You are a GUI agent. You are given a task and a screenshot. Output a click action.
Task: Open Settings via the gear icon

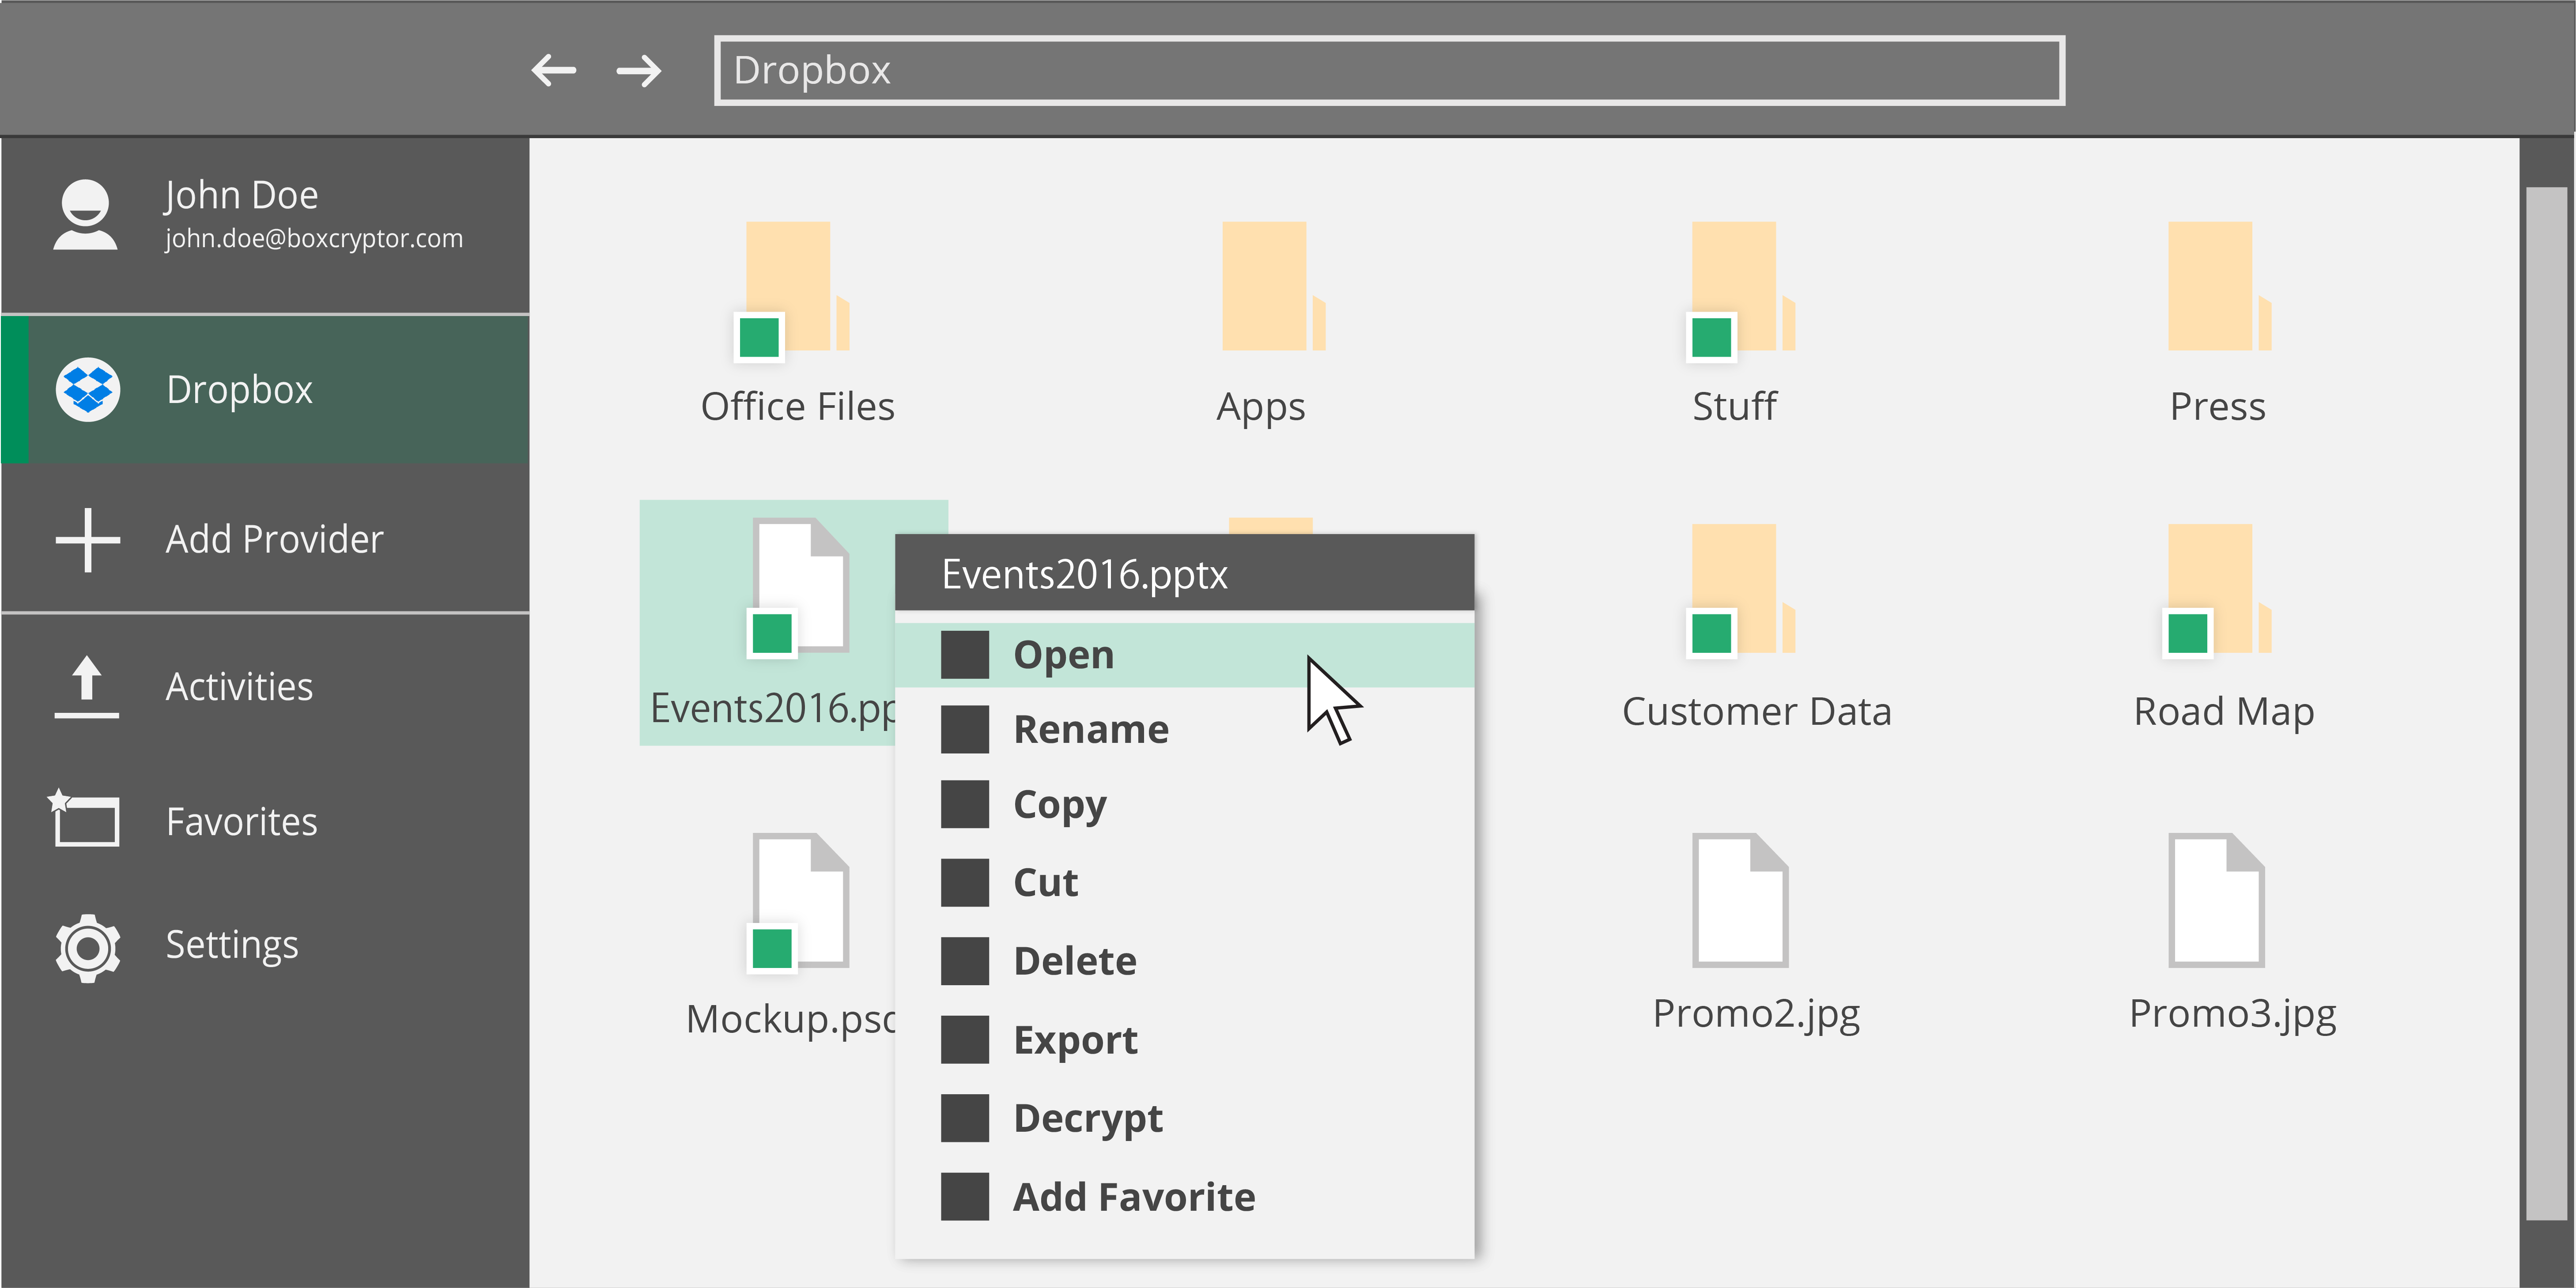point(88,946)
